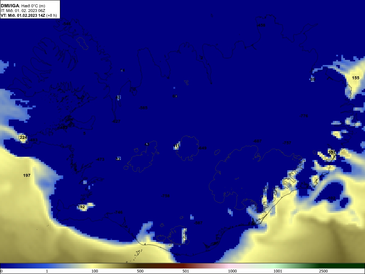
Task: Click the value -585 on the map
Action: 143,108
